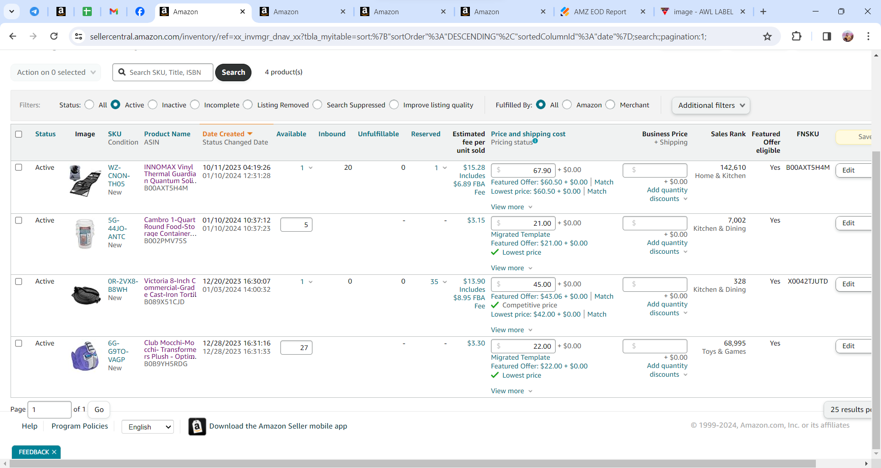Expand the reserved 35 quantity chevron
Viewport: 881px width, 468px height.
[x=445, y=282]
